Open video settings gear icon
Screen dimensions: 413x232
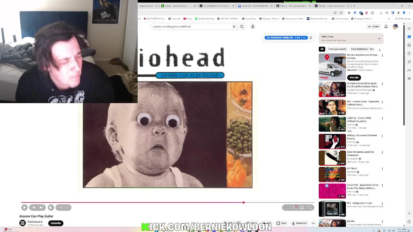[x=294, y=208]
